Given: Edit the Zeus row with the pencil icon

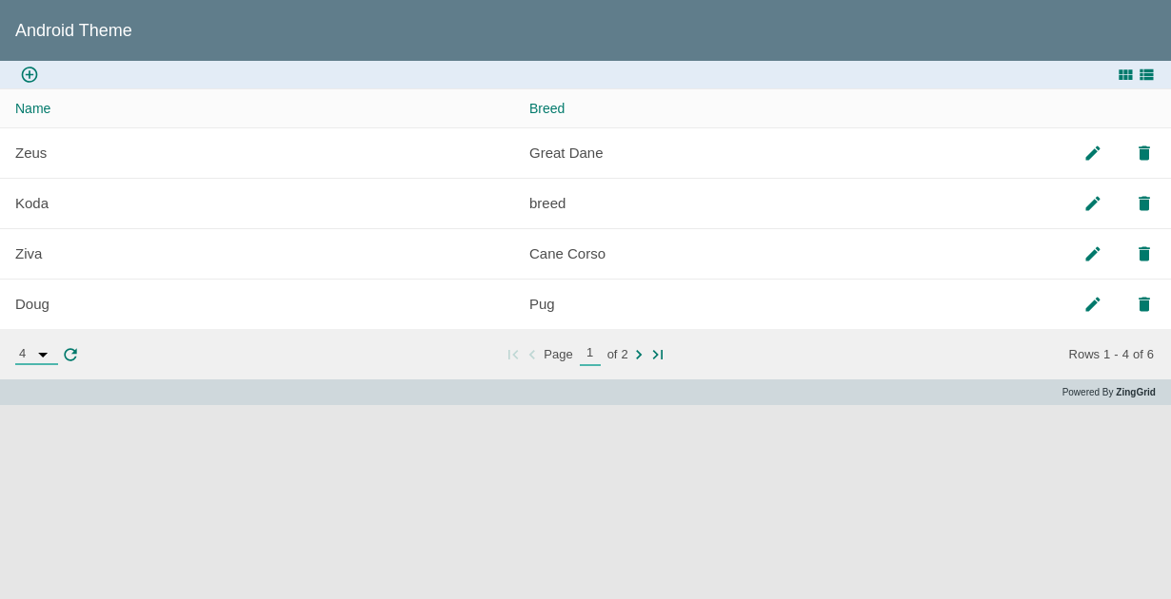Looking at the screenshot, I should (1093, 153).
